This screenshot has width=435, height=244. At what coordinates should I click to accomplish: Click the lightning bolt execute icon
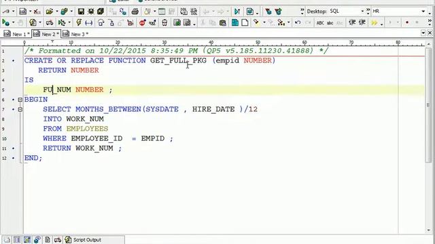pos(79,22)
